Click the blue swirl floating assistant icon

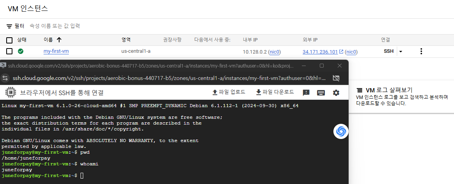[x=341, y=132]
